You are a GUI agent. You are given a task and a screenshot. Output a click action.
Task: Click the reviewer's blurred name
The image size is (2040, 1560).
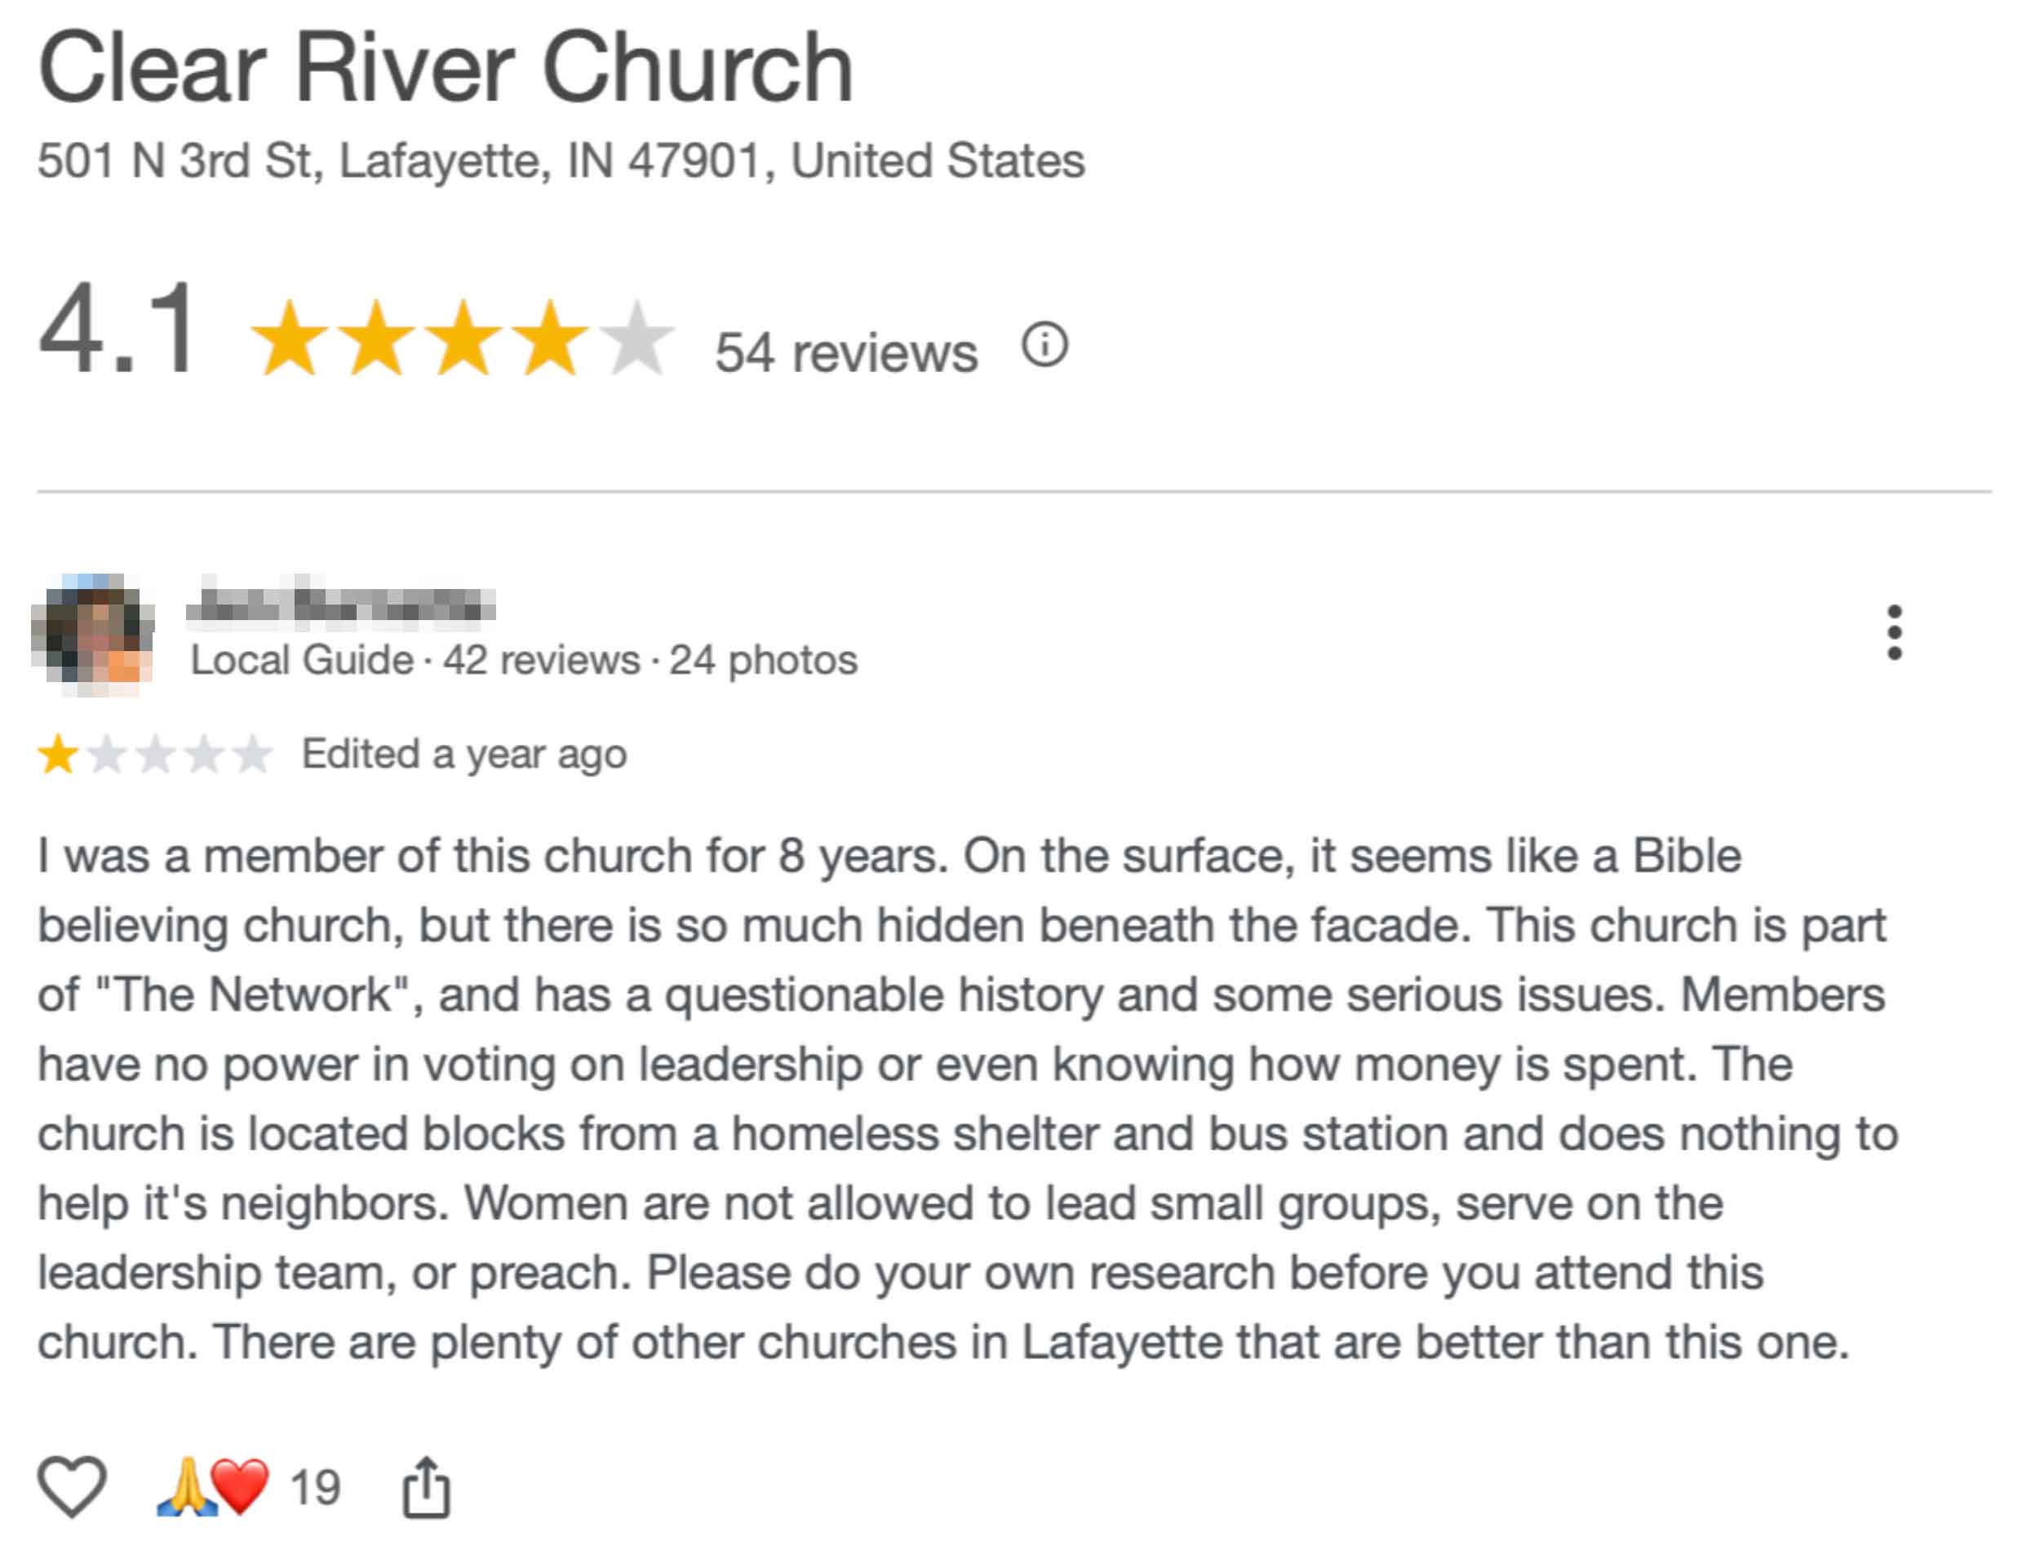341,605
